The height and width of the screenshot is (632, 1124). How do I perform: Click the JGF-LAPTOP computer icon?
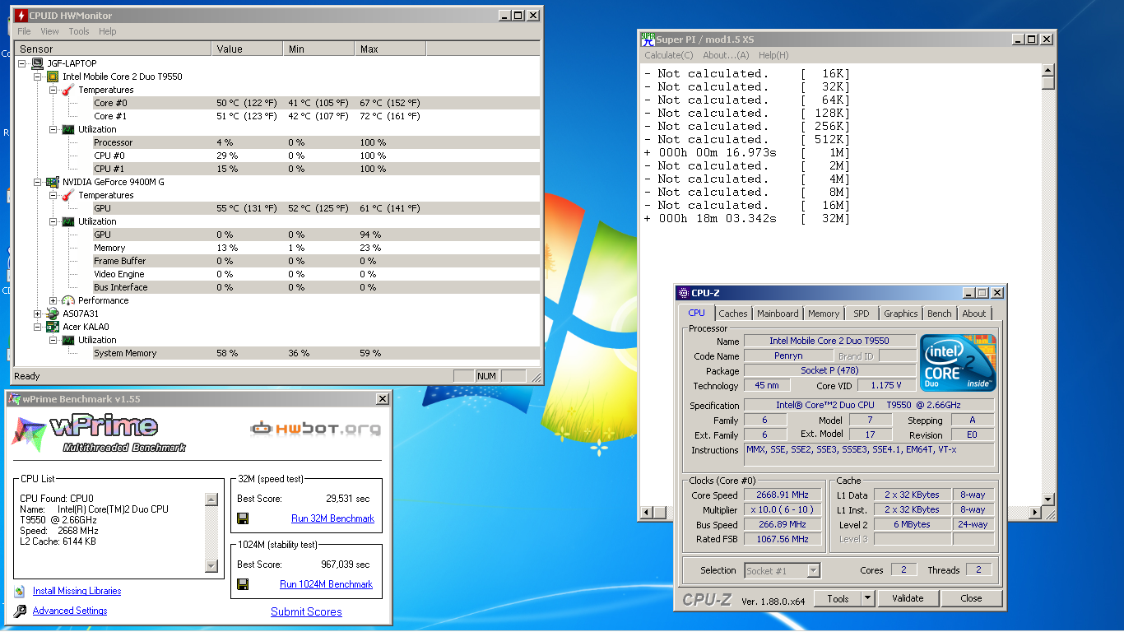tap(37, 63)
